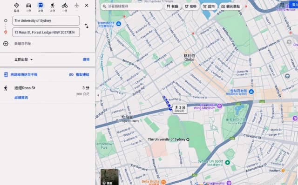This screenshot has height=185, width=298.
Task: Send the route to your phone
Action: (x=20, y=74)
